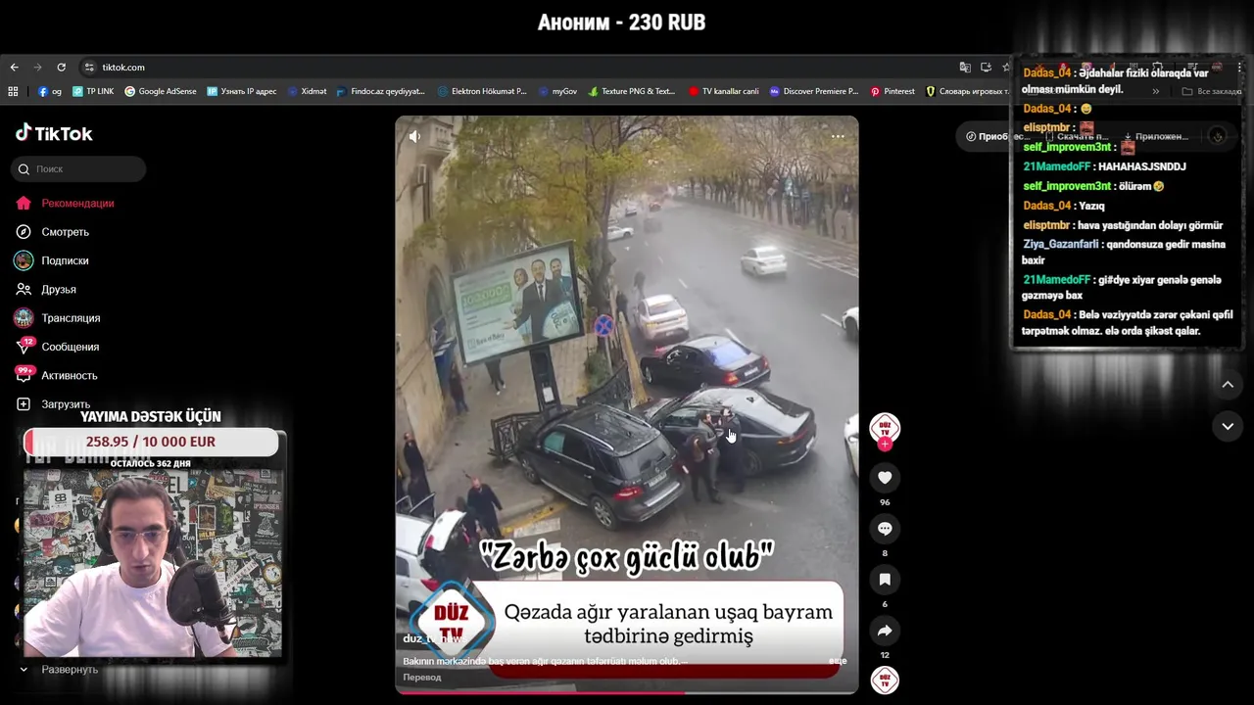Open Загрузить in the sidebar

(x=53, y=403)
